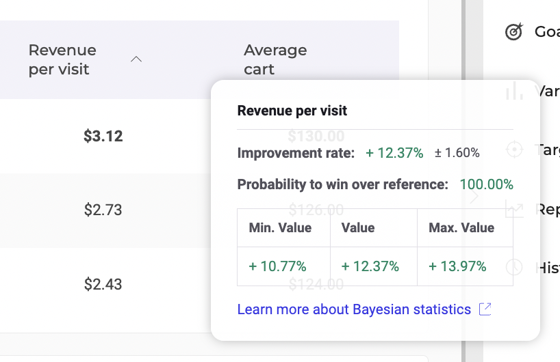Click the Average cart column header
This screenshot has width=560, height=362.
coord(275,59)
